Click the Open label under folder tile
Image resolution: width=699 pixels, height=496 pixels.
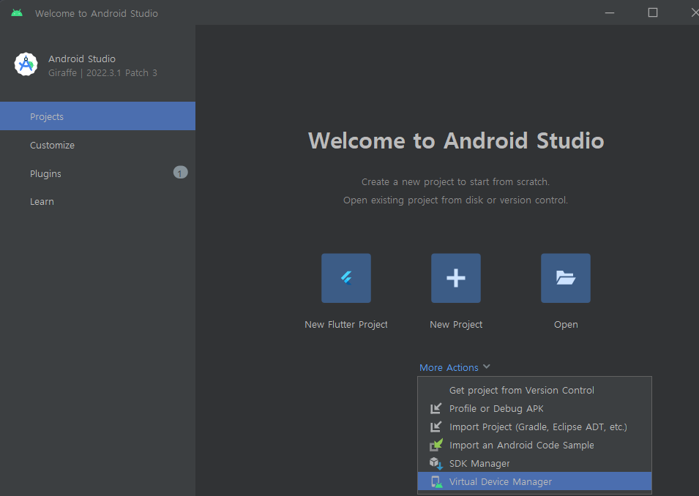tap(566, 324)
